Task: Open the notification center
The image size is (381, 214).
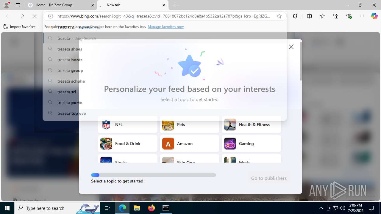Action: pyautogui.click(x=371, y=208)
